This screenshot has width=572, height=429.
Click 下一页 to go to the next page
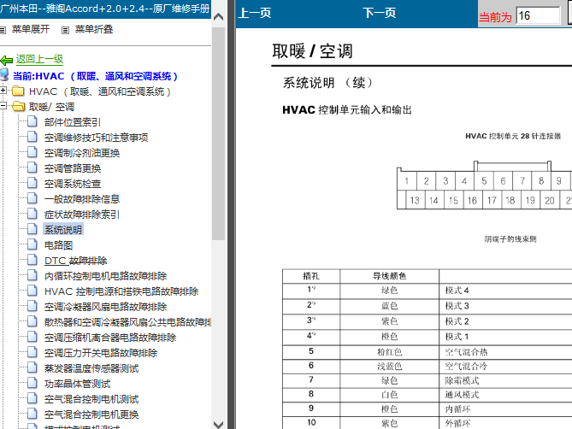pyautogui.click(x=380, y=13)
